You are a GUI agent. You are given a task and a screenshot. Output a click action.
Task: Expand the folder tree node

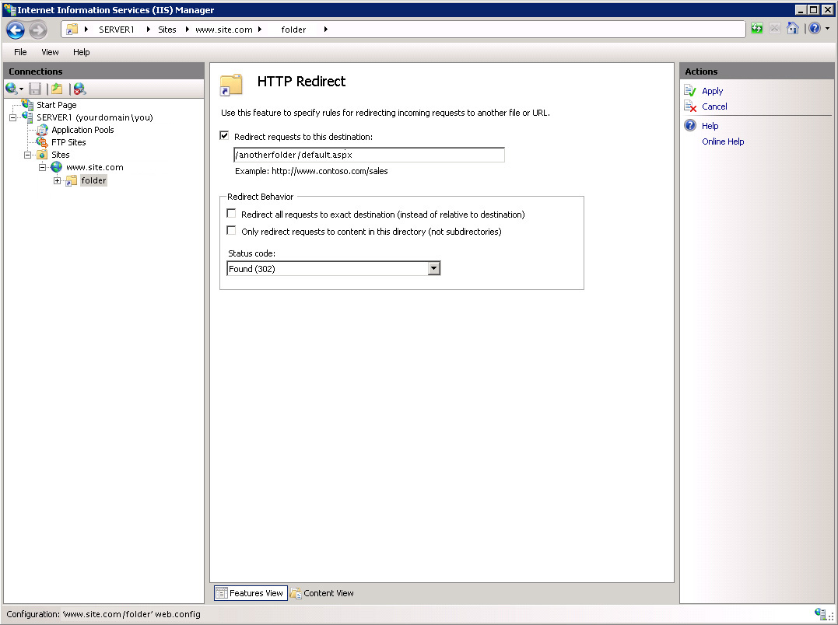point(57,181)
